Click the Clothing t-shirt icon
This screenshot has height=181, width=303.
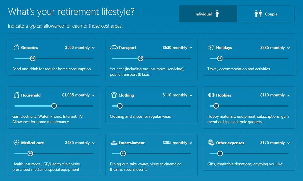114,95
